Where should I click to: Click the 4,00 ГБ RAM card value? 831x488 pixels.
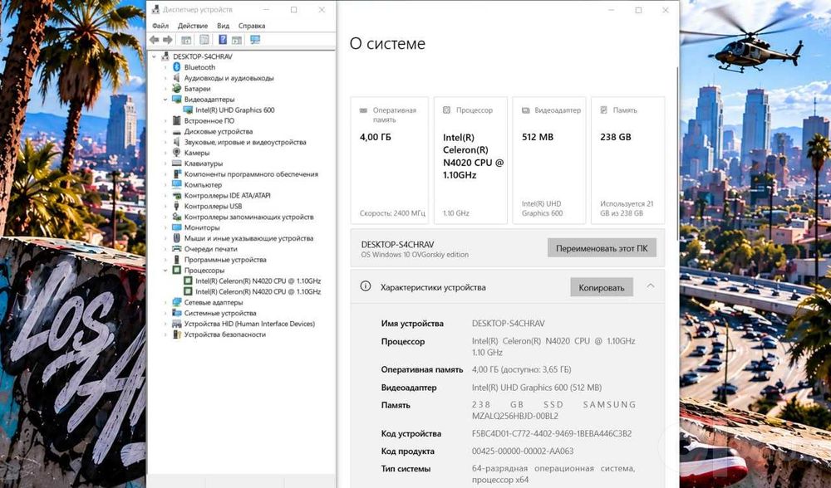click(x=376, y=137)
